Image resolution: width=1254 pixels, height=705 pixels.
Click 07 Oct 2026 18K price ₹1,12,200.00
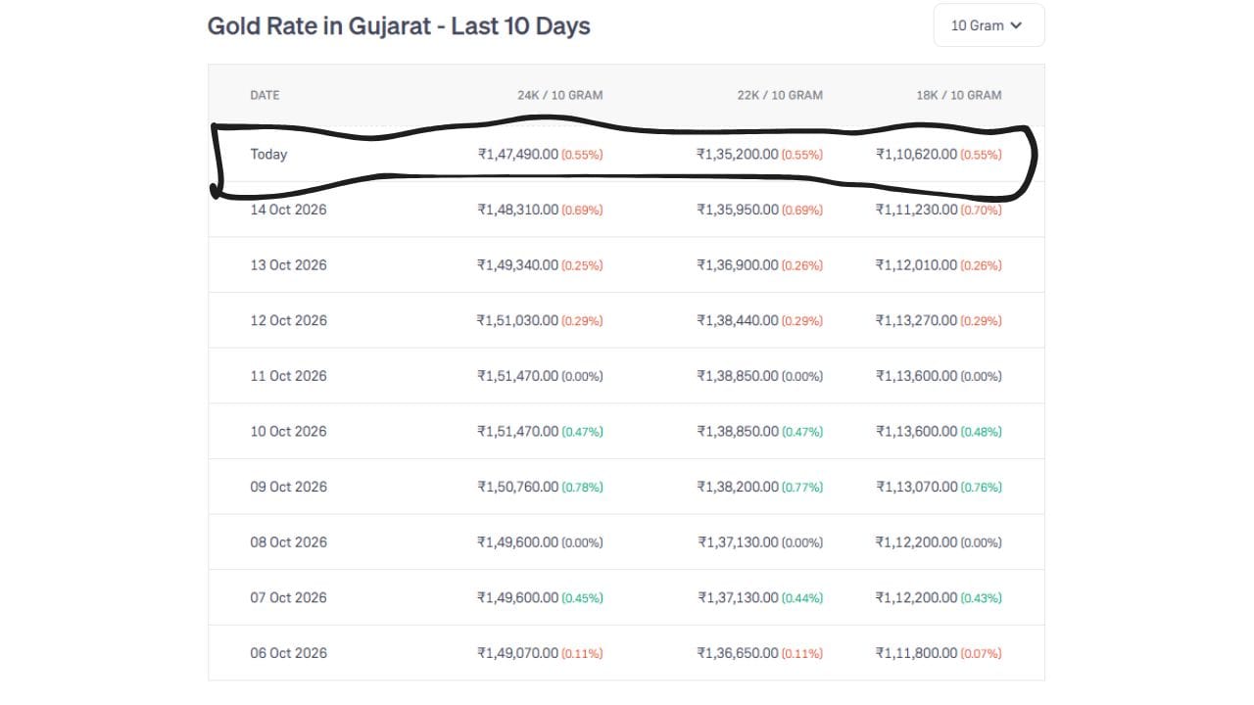point(917,597)
